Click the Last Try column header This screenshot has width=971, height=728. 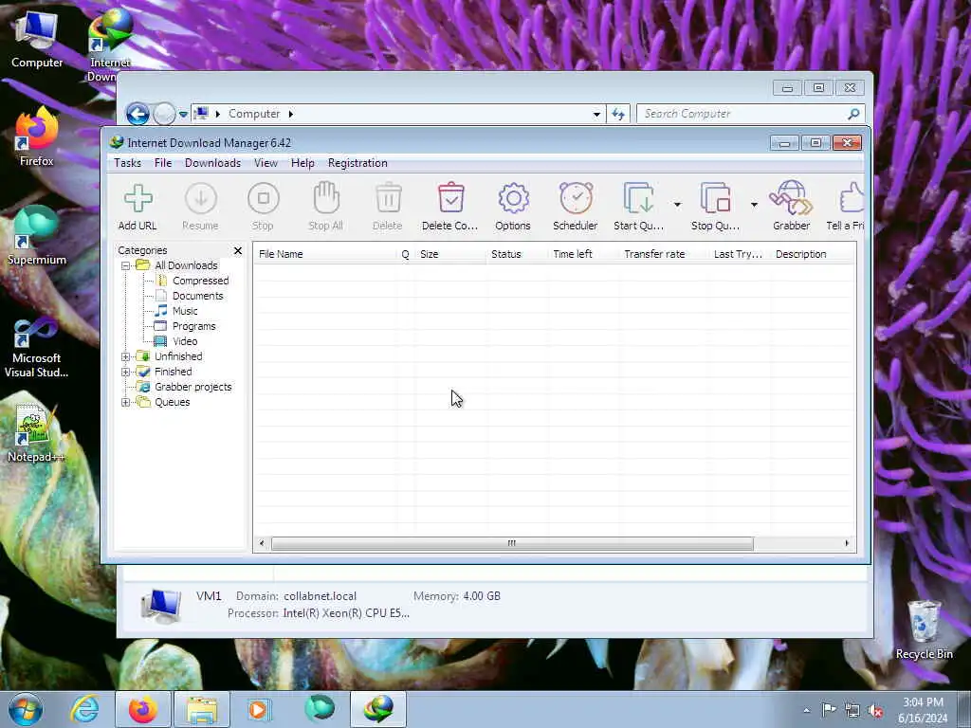pyautogui.click(x=740, y=254)
